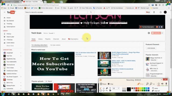Select the eraser tool beside the arrow

pos(107,88)
